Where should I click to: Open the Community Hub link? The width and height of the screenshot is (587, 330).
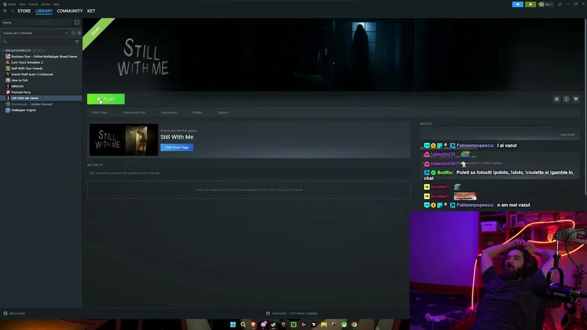coord(134,112)
